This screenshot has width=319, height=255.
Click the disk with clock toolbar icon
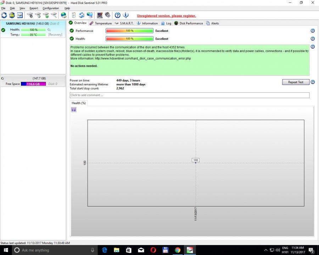[38, 15]
